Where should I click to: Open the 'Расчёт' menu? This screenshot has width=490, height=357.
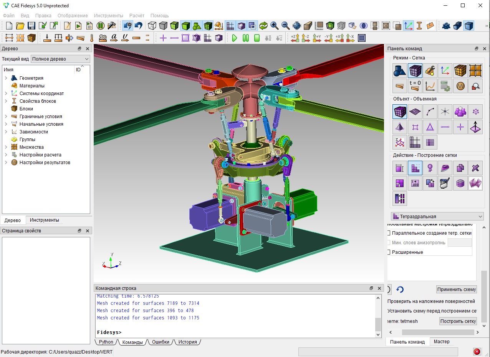click(137, 15)
